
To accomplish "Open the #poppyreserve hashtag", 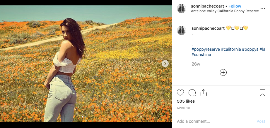I will pyautogui.click(x=206, y=49).
